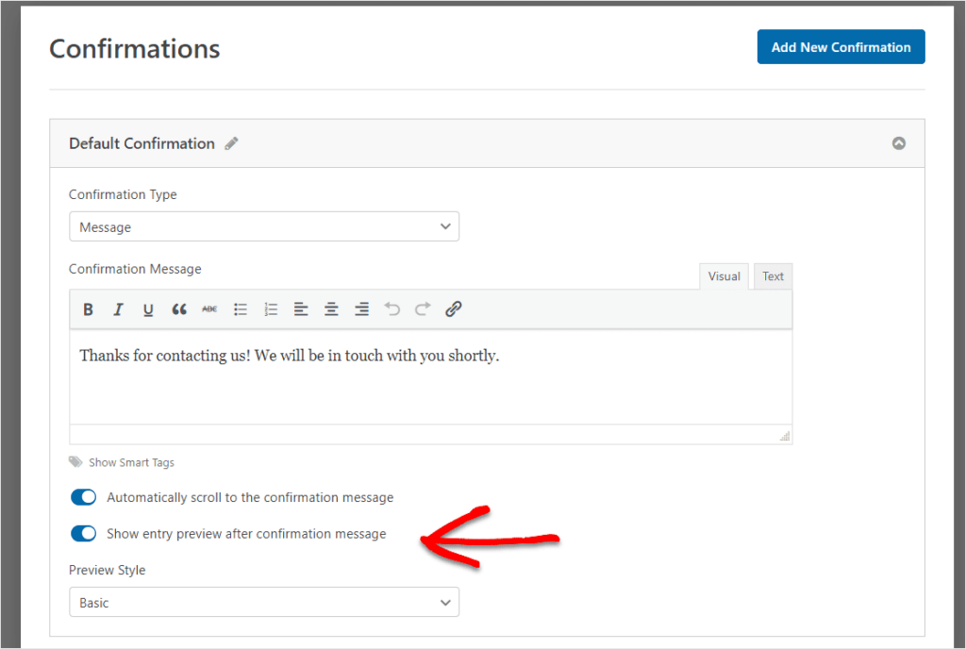Disable automatically scroll to confirmation message

point(83,497)
